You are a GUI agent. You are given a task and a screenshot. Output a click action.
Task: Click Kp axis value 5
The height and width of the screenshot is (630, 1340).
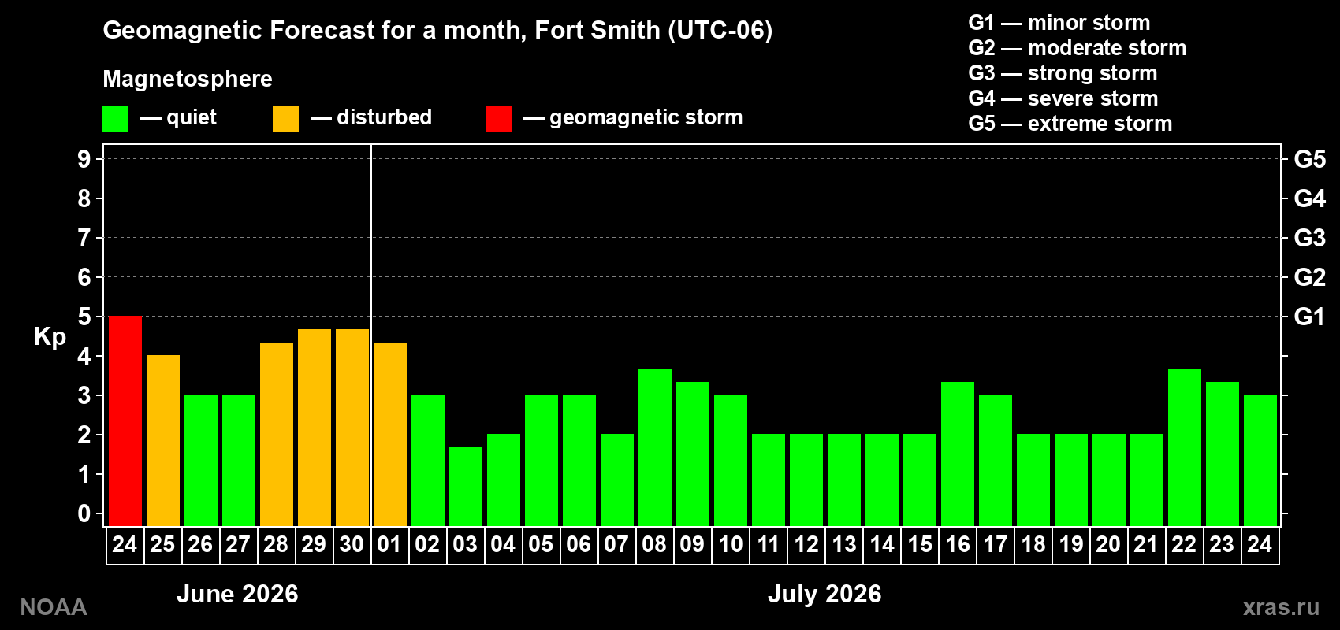(x=84, y=317)
